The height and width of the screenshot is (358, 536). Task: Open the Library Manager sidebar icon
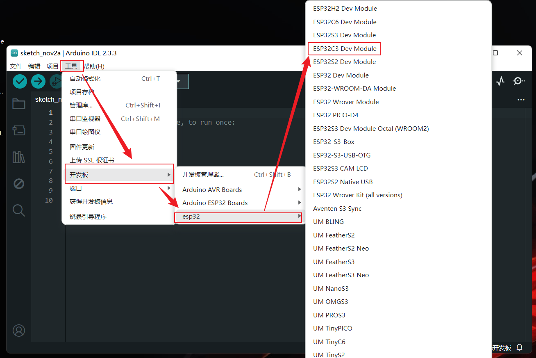pyautogui.click(x=18, y=157)
